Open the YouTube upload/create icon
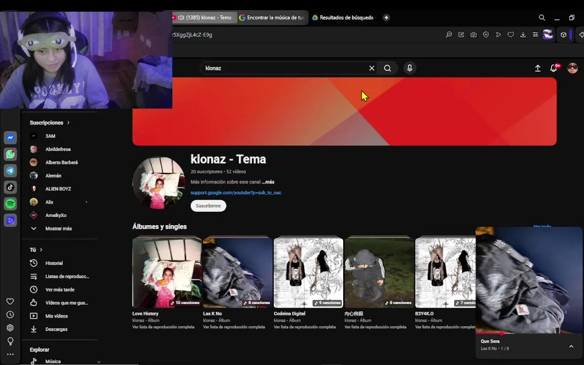The image size is (584, 365). click(x=538, y=68)
